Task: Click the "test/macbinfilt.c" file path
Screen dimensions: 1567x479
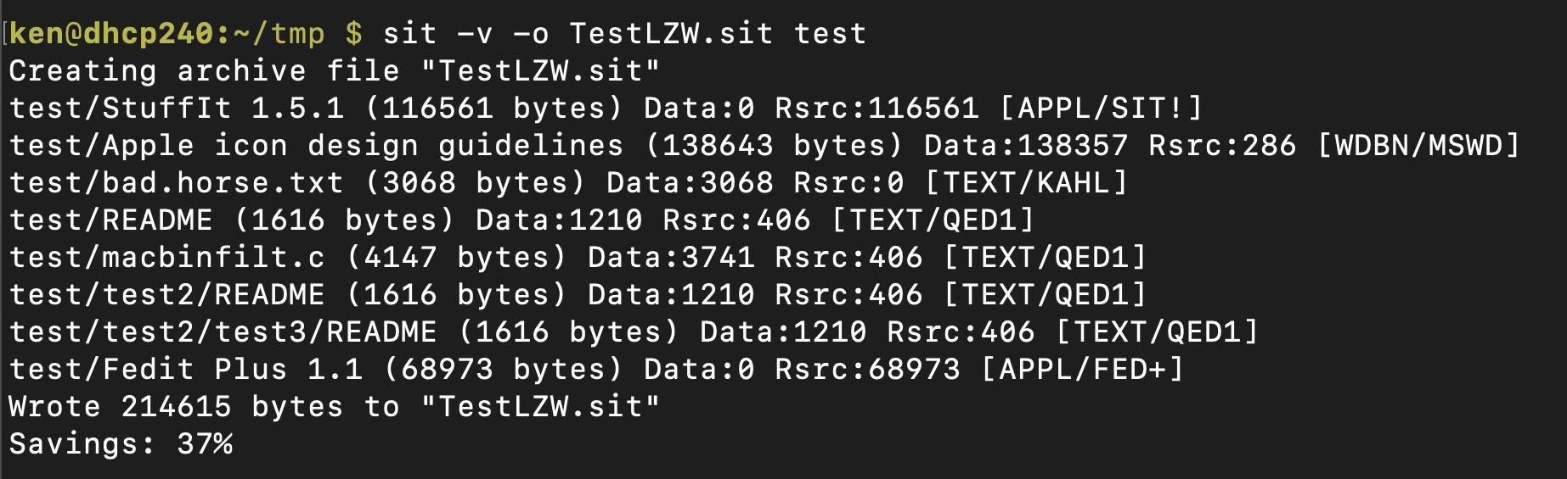Action: pos(166,257)
